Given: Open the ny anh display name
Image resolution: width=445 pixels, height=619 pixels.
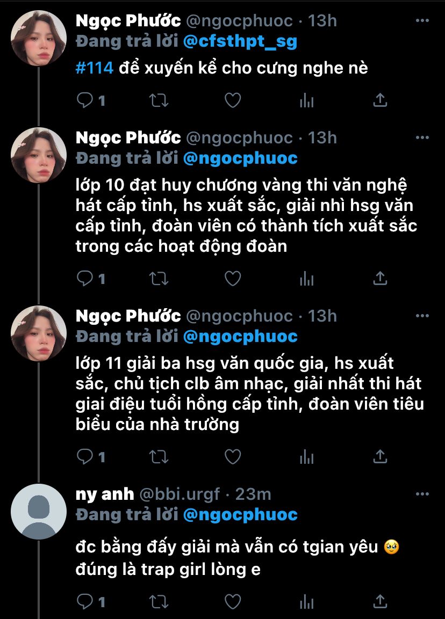Looking at the screenshot, I should (105, 494).
